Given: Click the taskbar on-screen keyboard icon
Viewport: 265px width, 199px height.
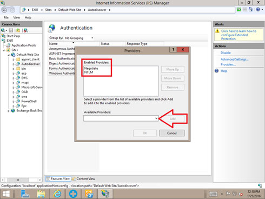Looking at the screenshot, I should (x=213, y=194).
